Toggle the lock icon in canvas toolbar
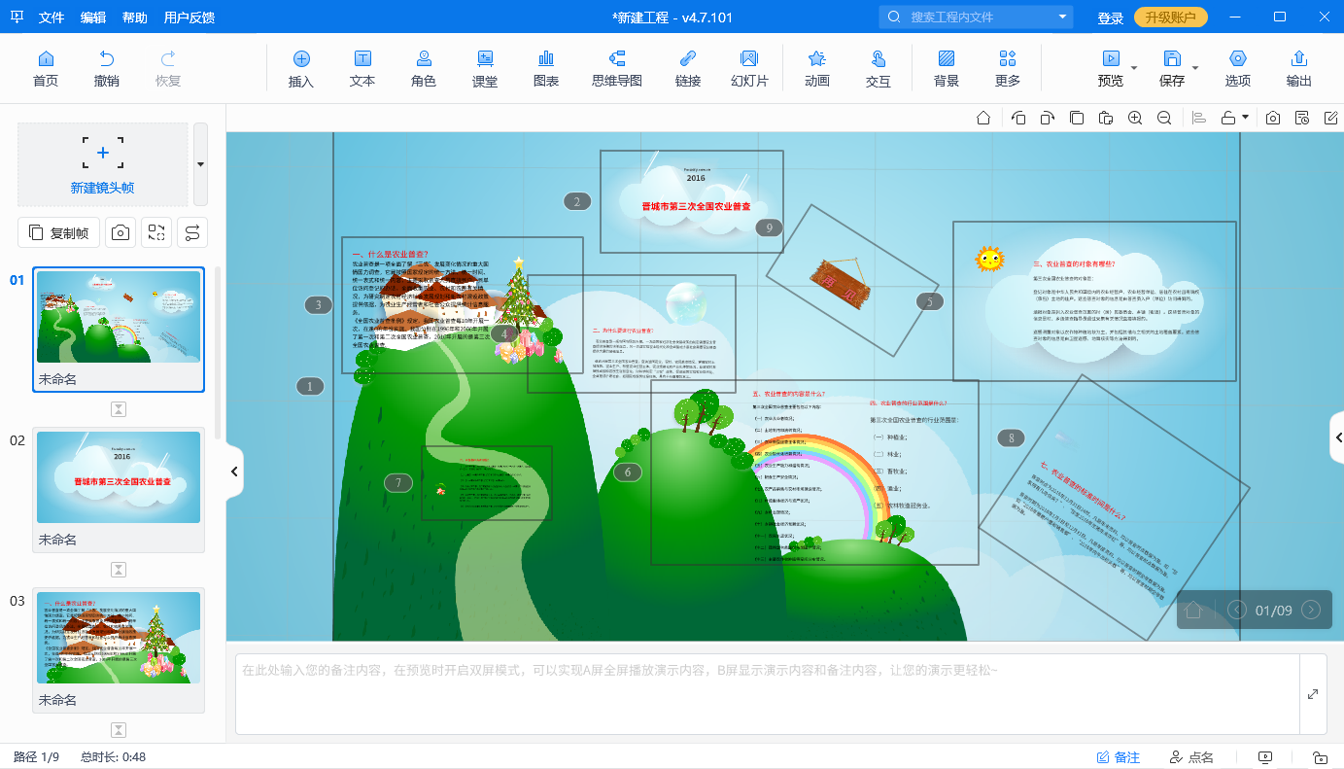Image resolution: width=1344 pixels, height=769 pixels. (1228, 118)
